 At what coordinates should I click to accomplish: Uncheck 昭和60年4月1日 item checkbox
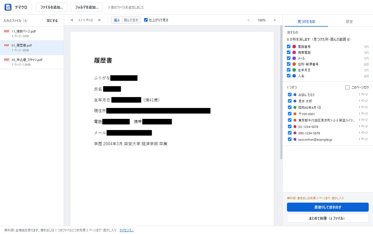[290, 107]
